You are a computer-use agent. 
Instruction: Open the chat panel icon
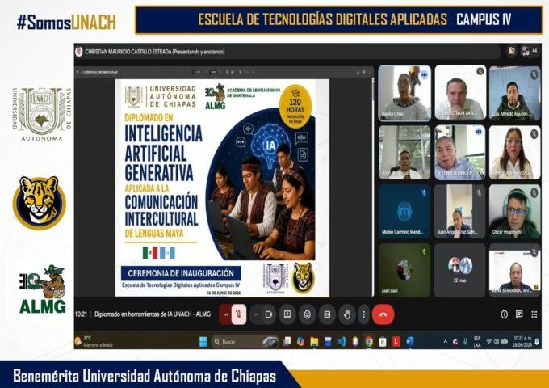click(x=519, y=314)
